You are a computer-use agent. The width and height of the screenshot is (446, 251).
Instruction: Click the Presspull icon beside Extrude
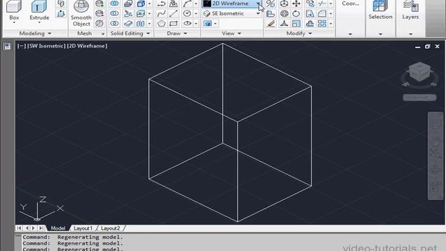[61, 13]
